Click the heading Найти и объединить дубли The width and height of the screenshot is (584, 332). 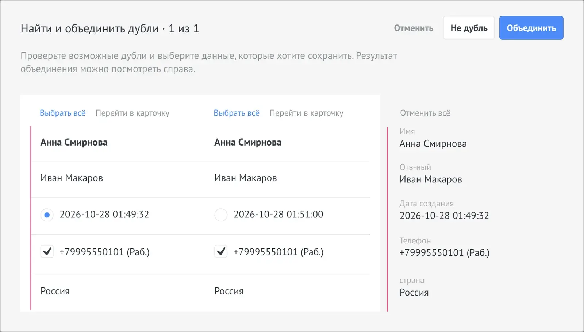click(90, 28)
